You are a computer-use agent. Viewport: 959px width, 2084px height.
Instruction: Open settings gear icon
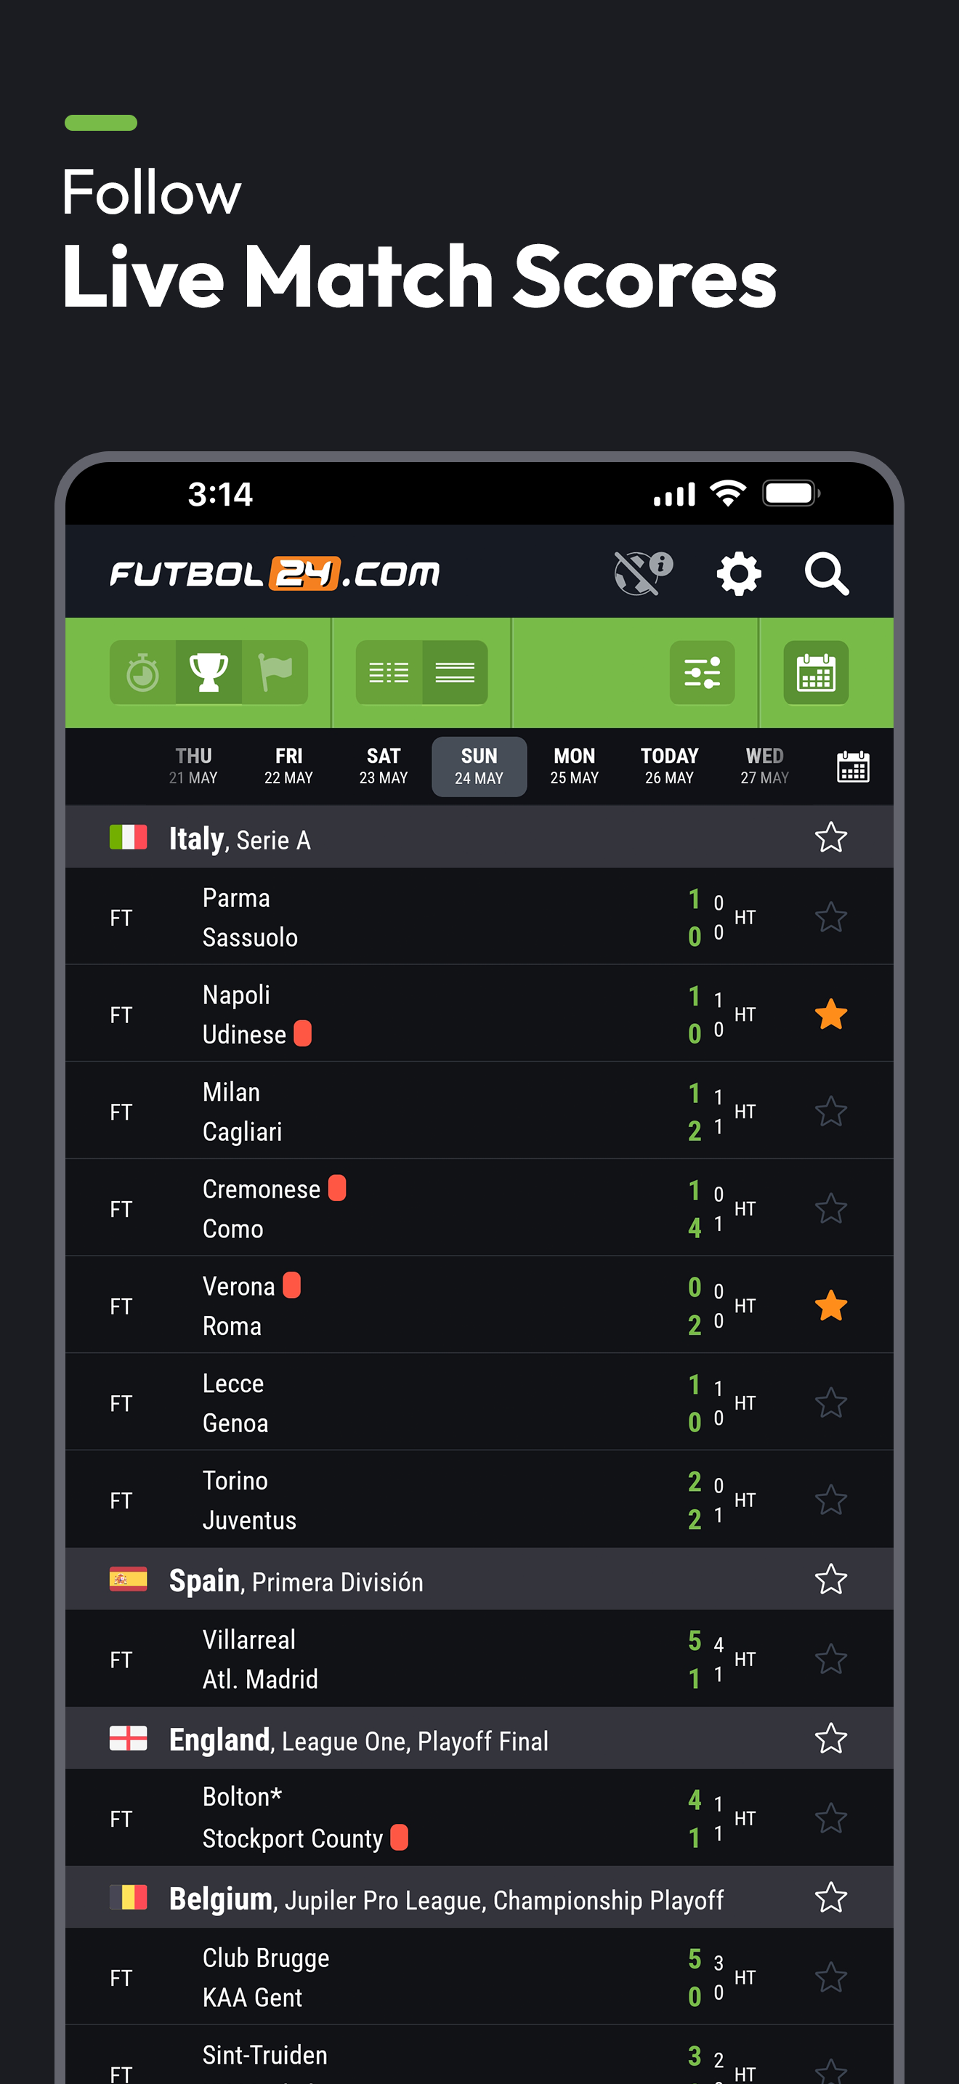(x=739, y=574)
